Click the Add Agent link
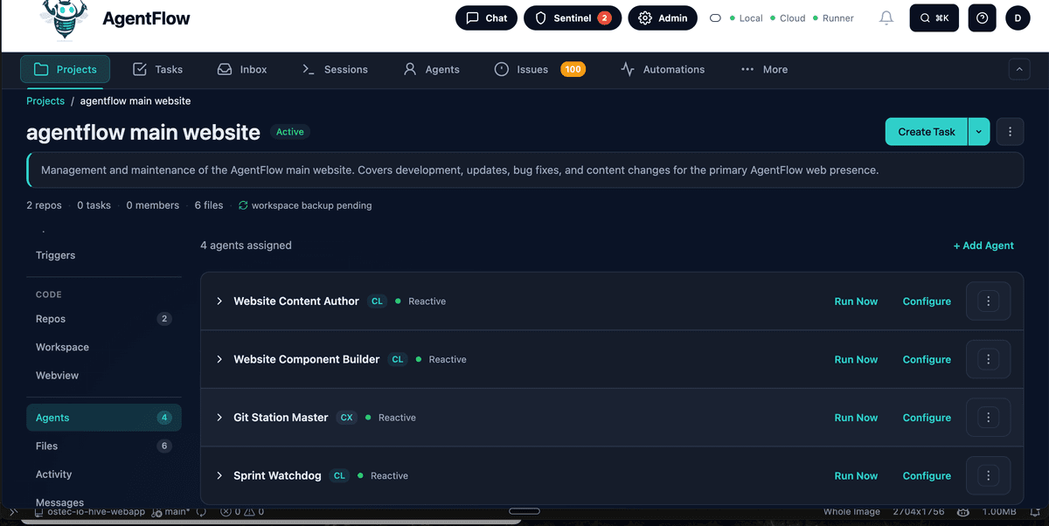Image resolution: width=1049 pixels, height=526 pixels. (983, 246)
